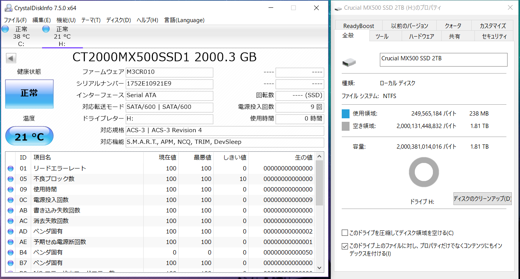Open the ヘルプ(H) menu
The height and width of the screenshot is (279, 520).
(147, 20)
